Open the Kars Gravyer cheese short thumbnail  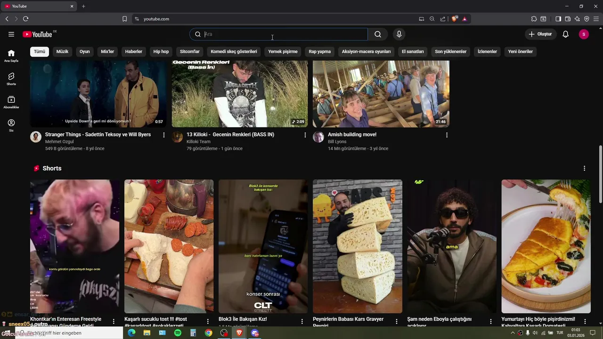click(358, 246)
